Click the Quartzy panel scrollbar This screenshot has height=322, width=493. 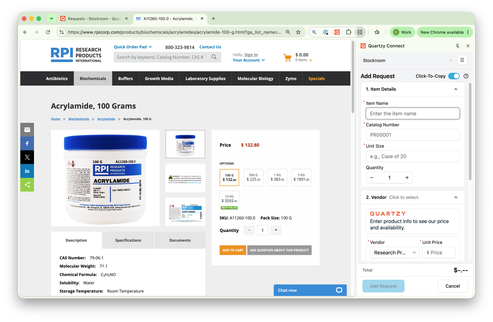pos(470,132)
